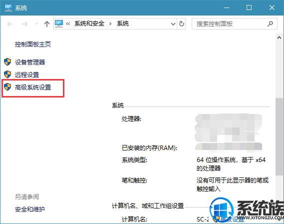The width and height of the screenshot is (284, 224).
Task: Click the back navigation arrow
Action: (x=10, y=24)
